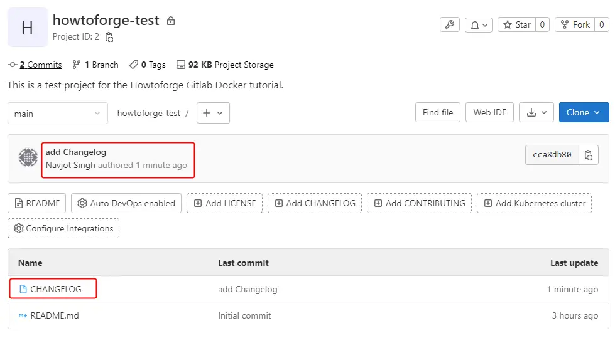This screenshot has height=338, width=615.
Task: Open the add Changelog commit title
Action: pyautogui.click(x=76, y=152)
